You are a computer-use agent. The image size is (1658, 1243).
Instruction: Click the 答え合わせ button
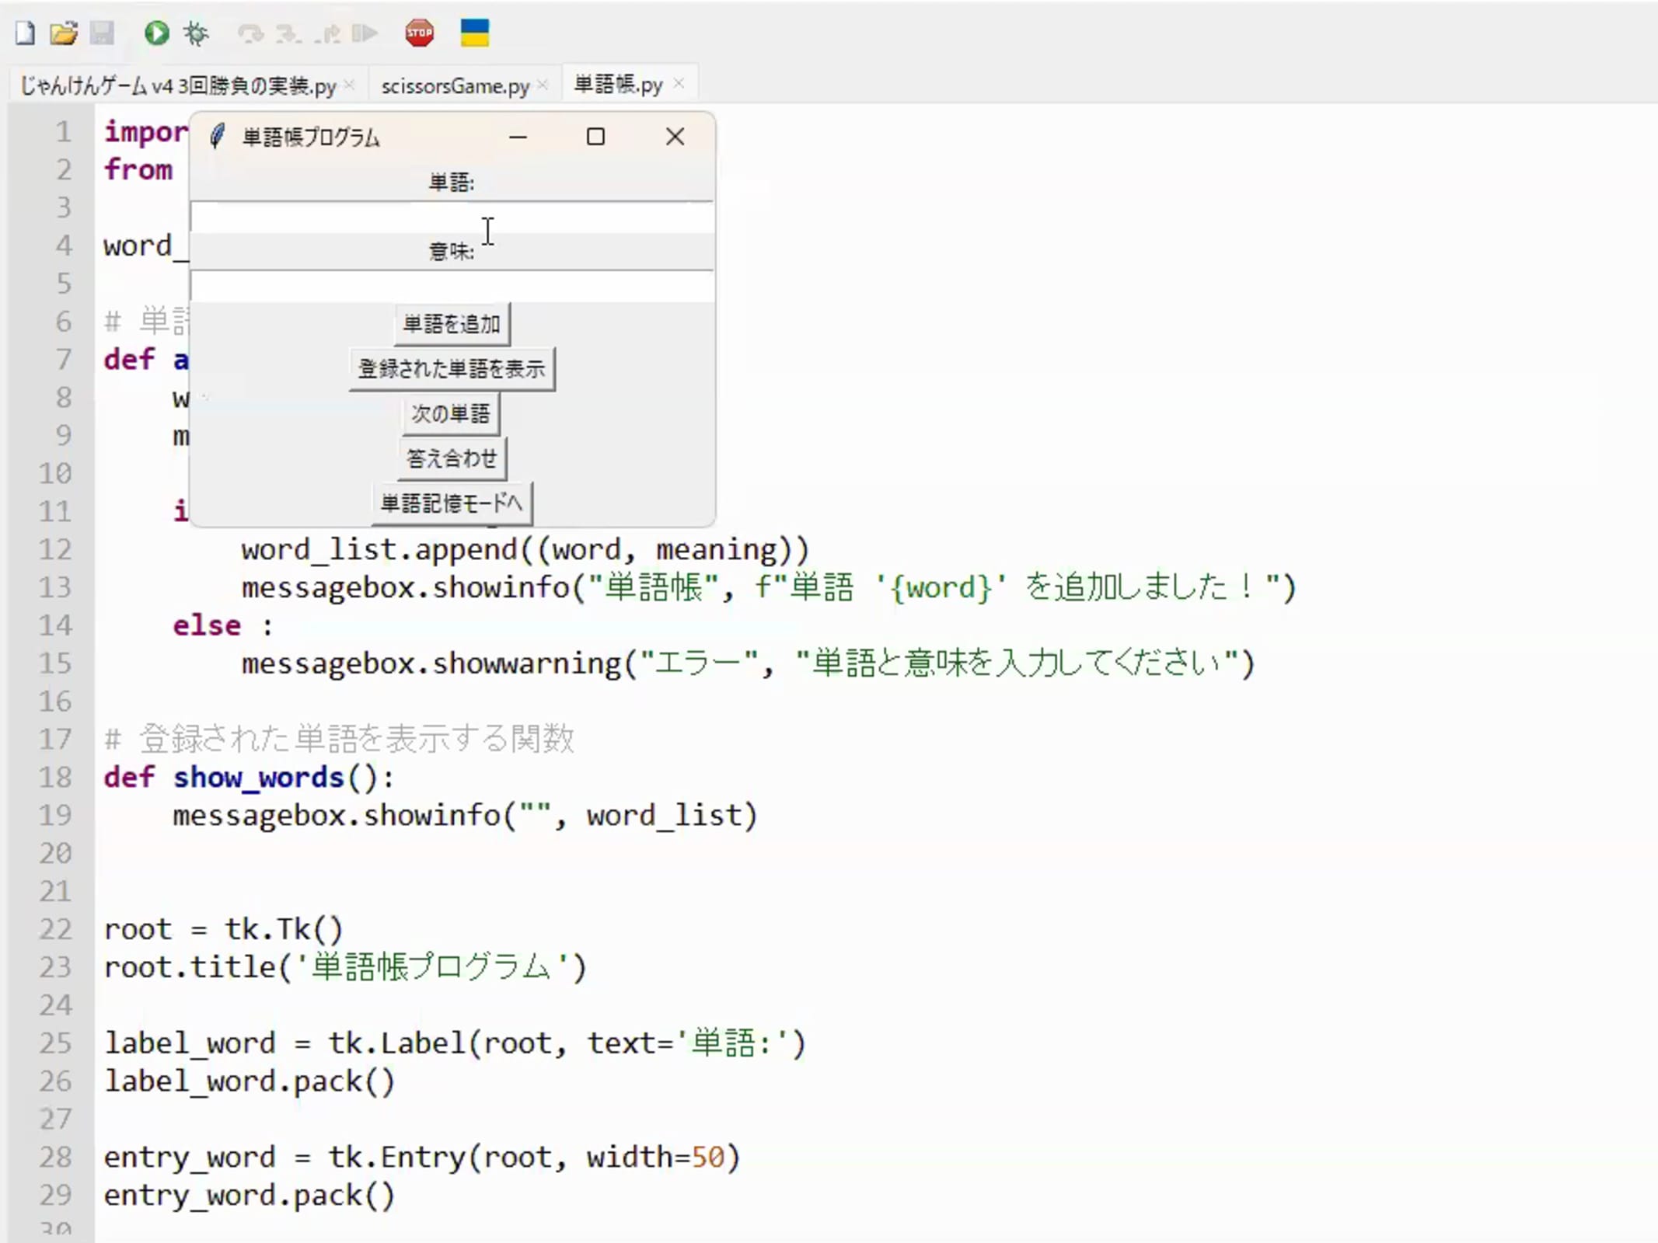[452, 459]
